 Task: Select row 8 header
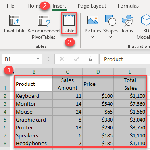(x=5, y=143)
